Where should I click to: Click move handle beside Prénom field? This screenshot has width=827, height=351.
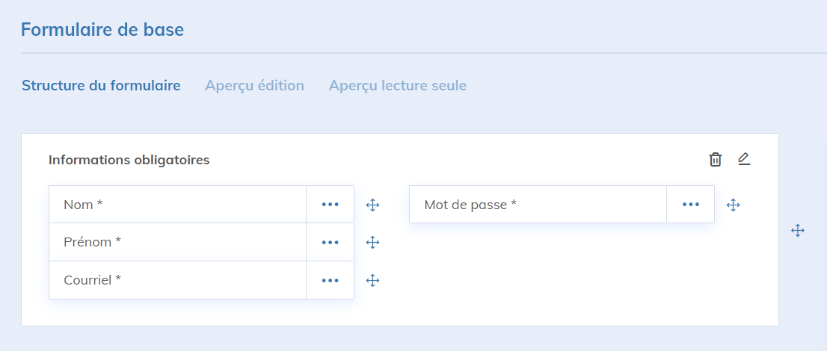[x=372, y=242]
